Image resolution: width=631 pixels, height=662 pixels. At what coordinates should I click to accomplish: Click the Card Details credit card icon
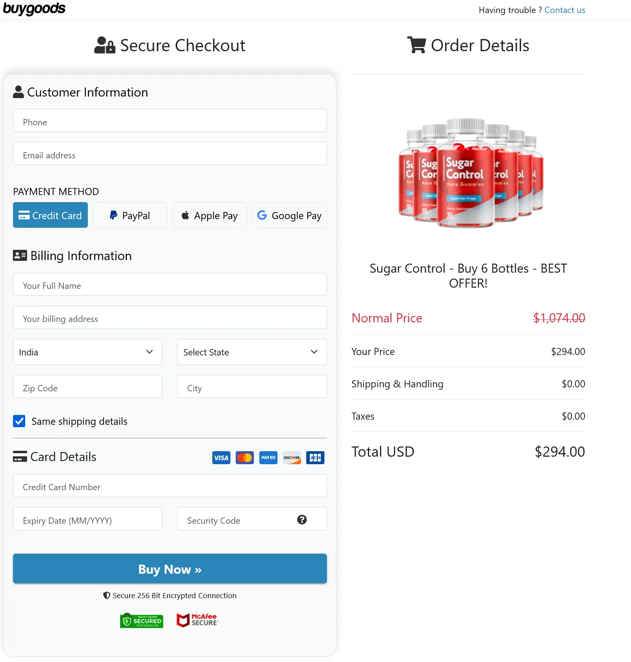pos(20,456)
